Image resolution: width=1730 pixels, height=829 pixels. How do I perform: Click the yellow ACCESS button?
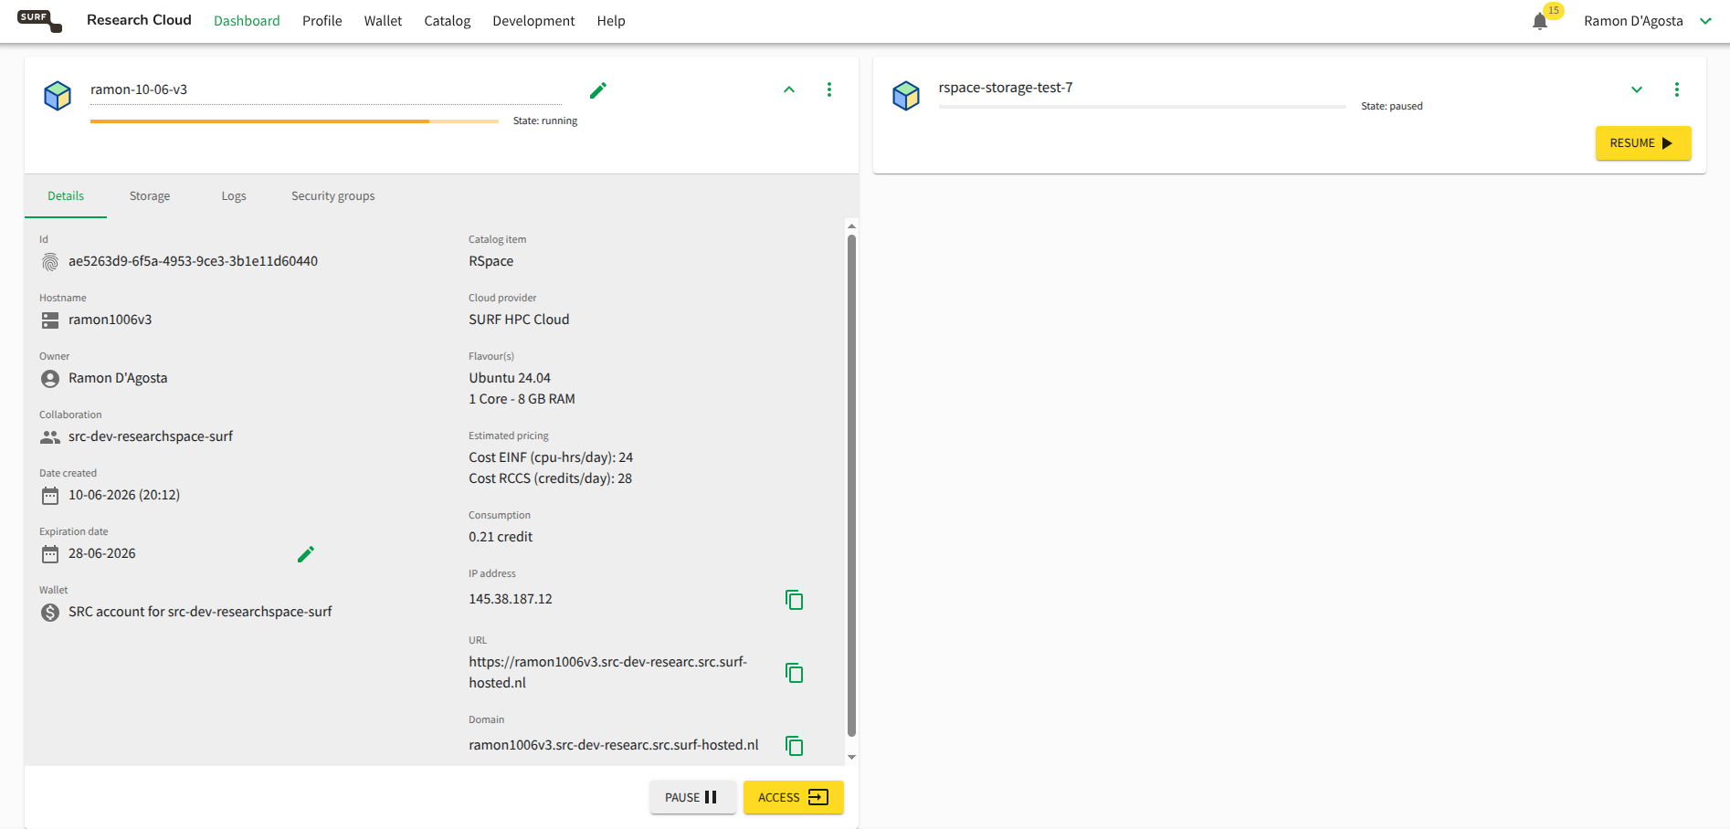coord(793,797)
